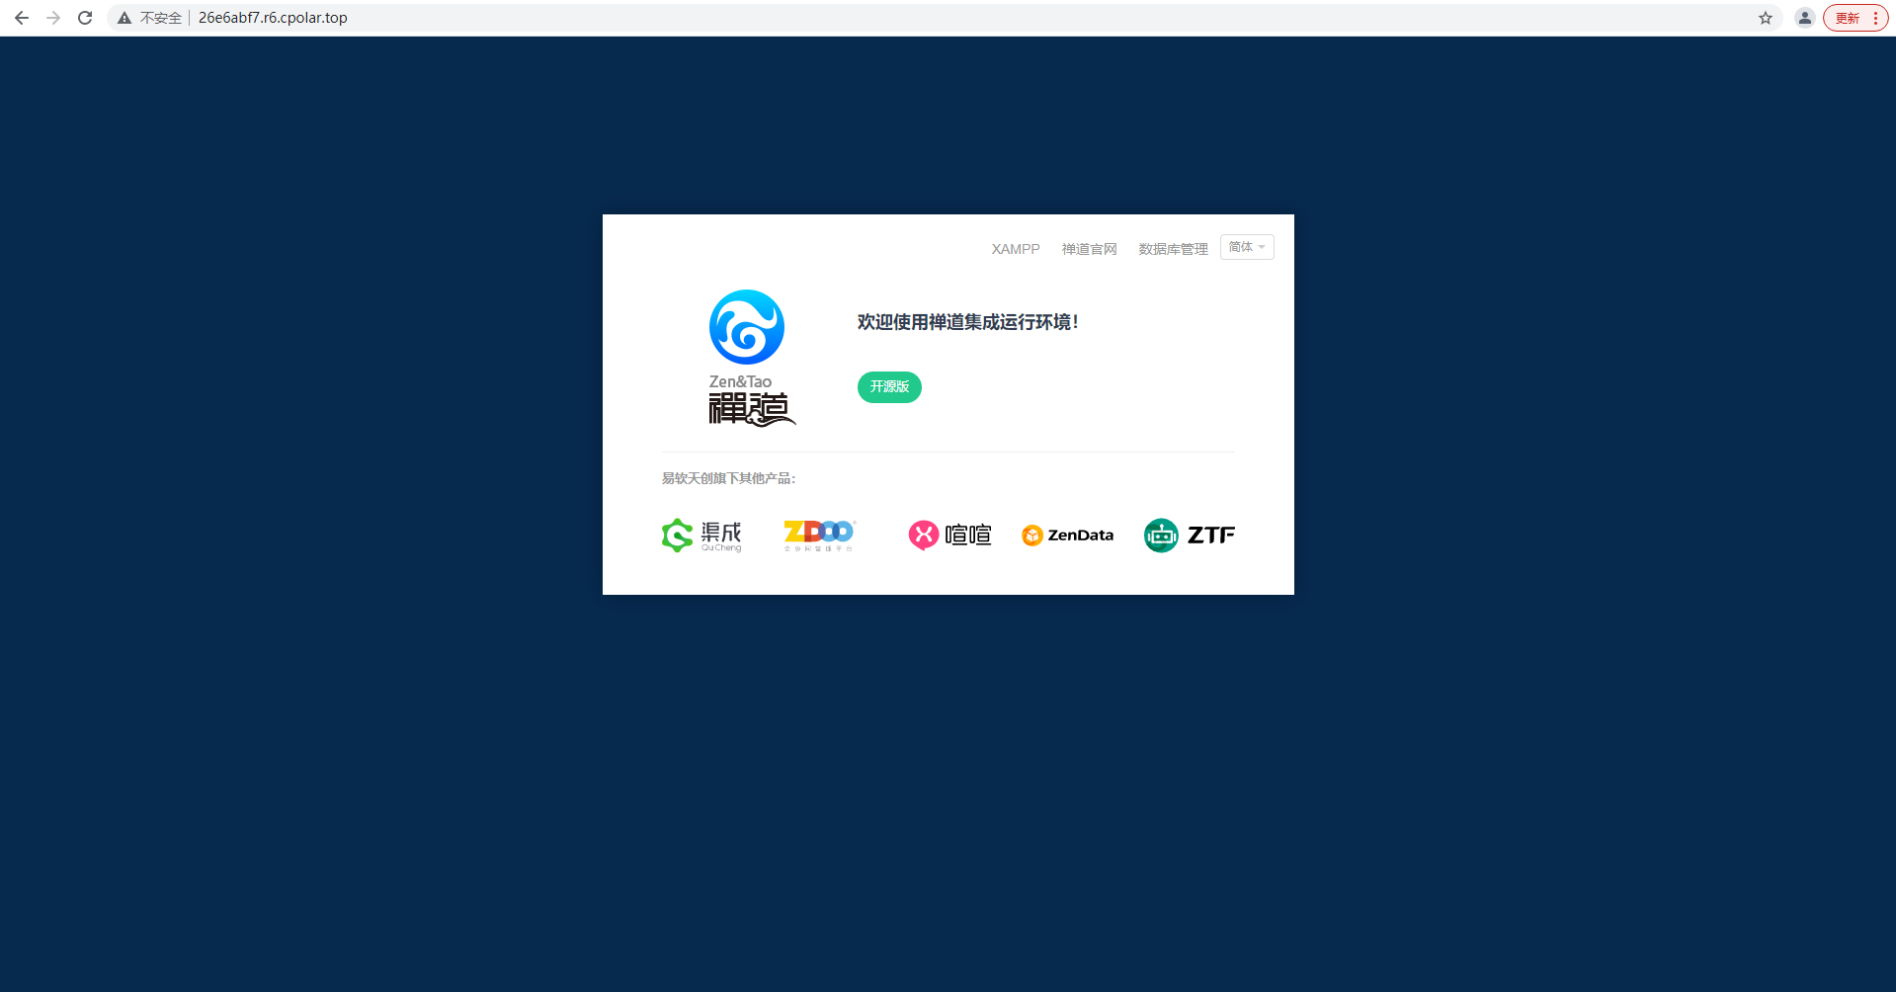Screen dimensions: 1896x992
Task: Click the ZenTao swirl logo
Action: point(747,327)
